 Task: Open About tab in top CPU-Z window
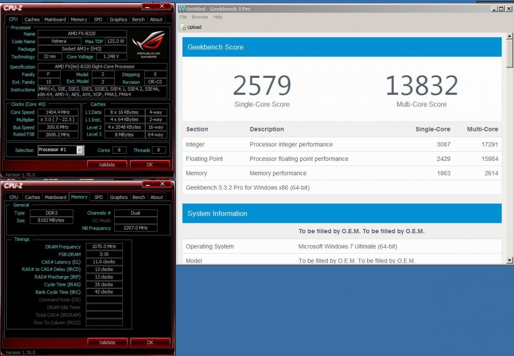coord(156,19)
